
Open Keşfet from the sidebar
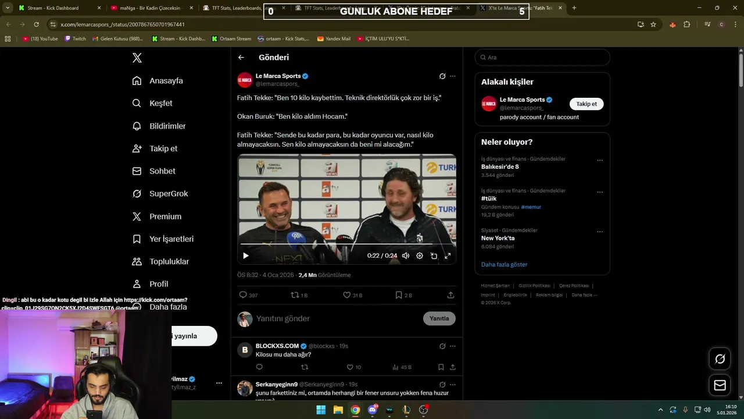152,103
